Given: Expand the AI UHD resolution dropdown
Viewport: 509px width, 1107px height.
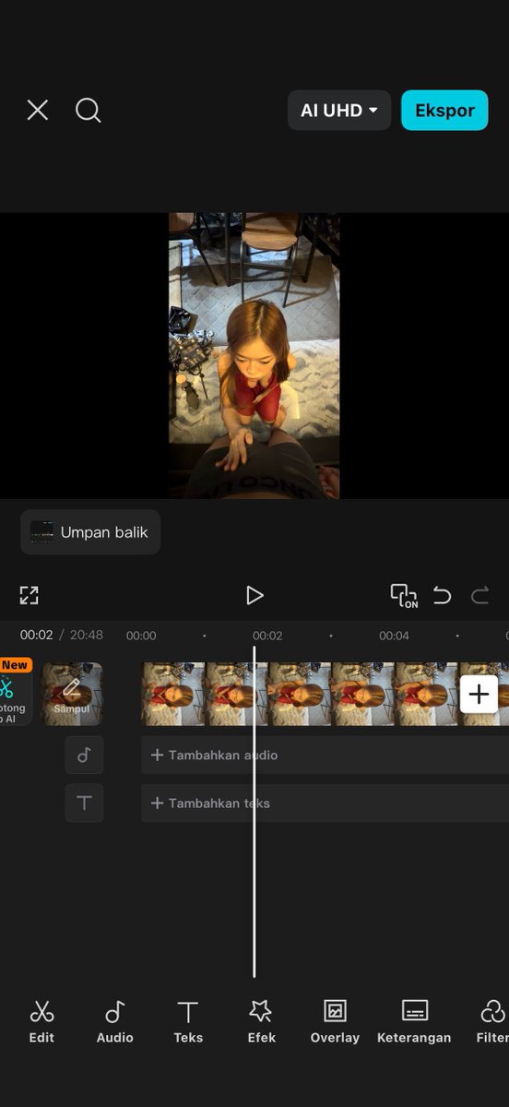Looking at the screenshot, I should (339, 111).
